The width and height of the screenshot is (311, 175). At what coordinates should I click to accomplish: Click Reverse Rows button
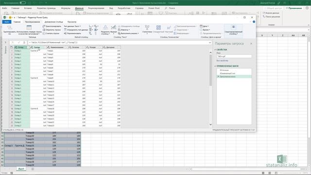(x=52, y=30)
